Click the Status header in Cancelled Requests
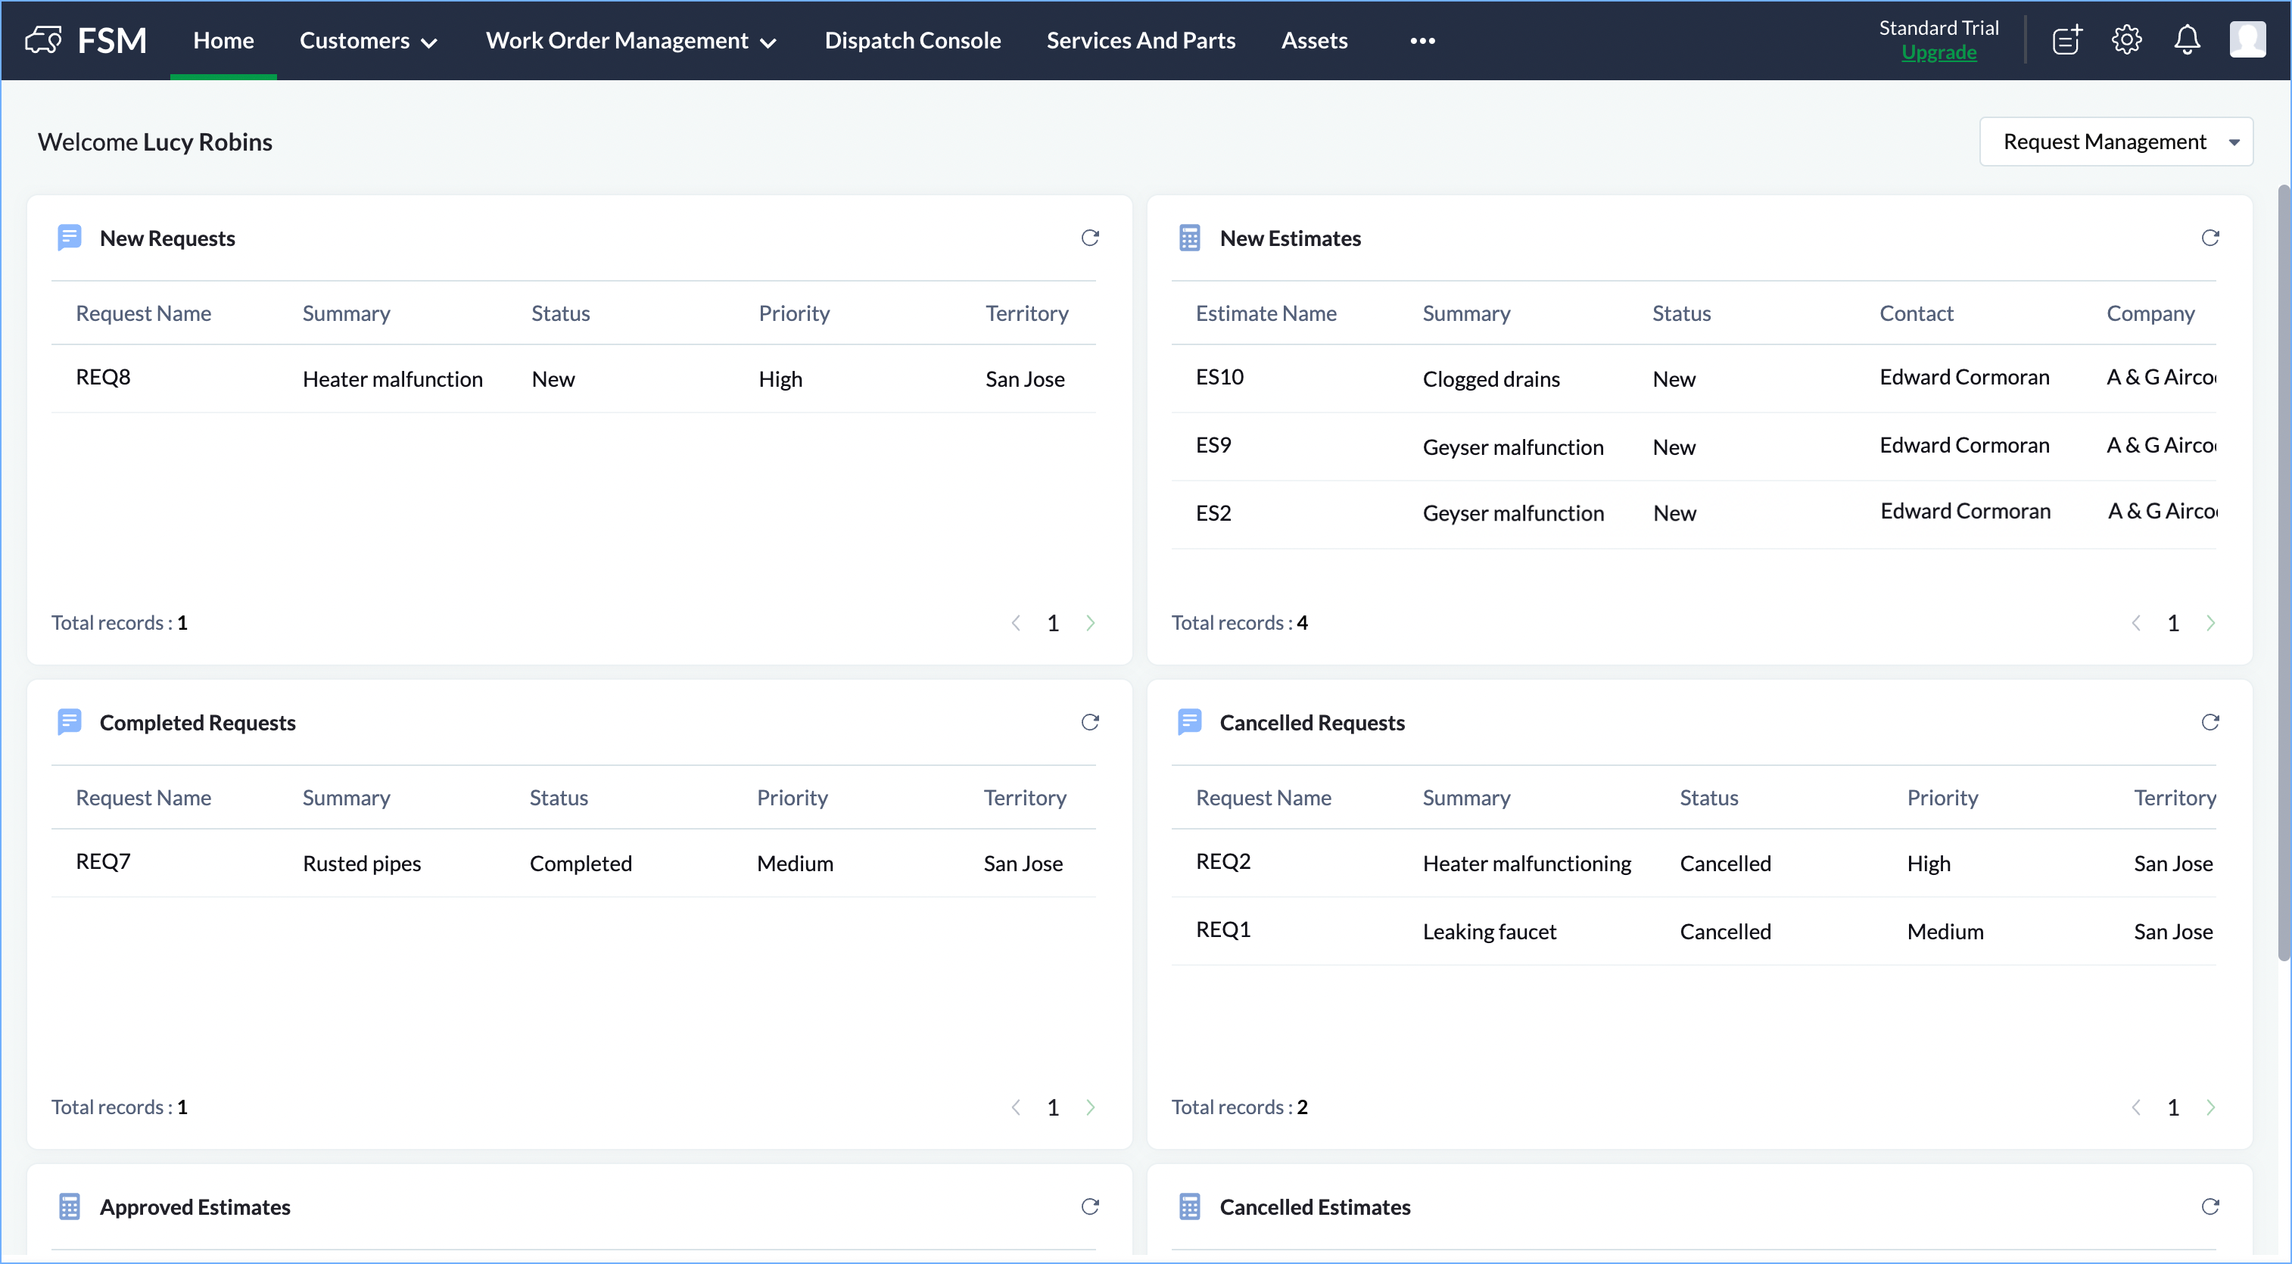 point(1708,798)
